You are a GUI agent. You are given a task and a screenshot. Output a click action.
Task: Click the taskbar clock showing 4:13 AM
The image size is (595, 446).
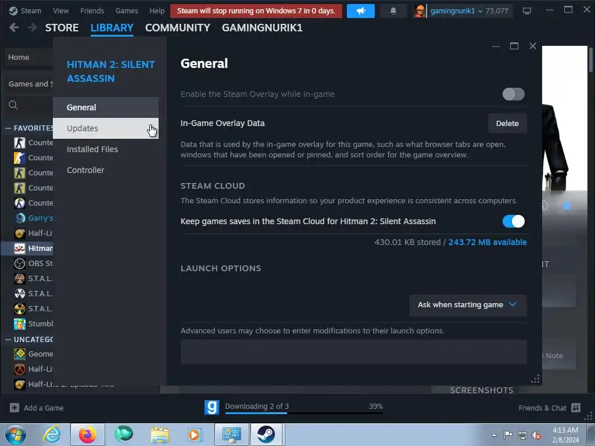tap(565, 434)
